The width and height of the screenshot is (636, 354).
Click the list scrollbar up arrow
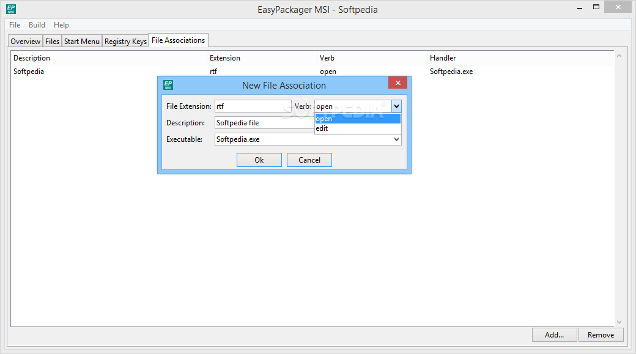(x=619, y=56)
